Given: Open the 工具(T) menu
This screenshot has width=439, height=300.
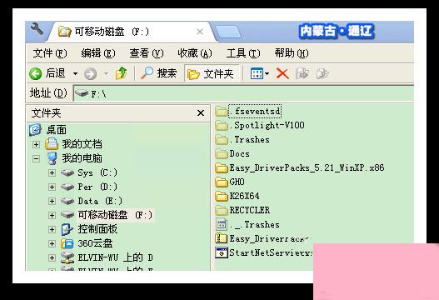Looking at the screenshot, I should point(243,53).
